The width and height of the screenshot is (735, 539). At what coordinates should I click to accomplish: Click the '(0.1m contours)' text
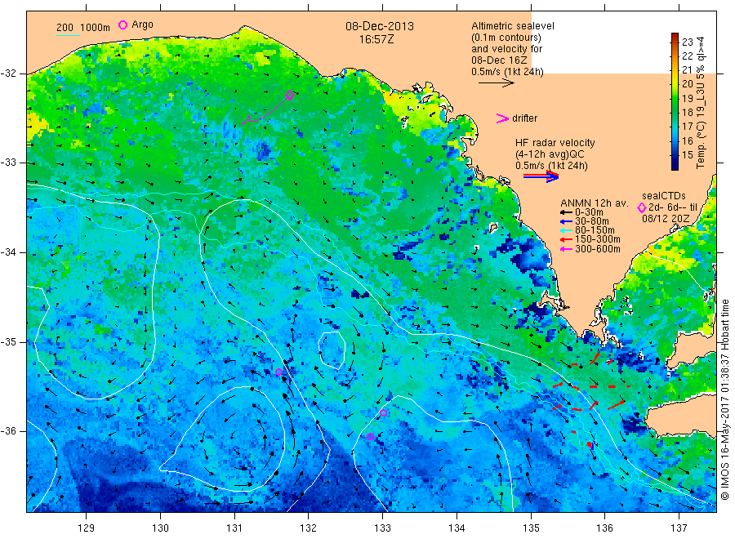(x=506, y=38)
